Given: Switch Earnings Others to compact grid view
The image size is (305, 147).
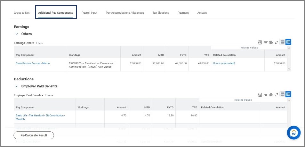Looking at the screenshot, I should tap(283, 42).
